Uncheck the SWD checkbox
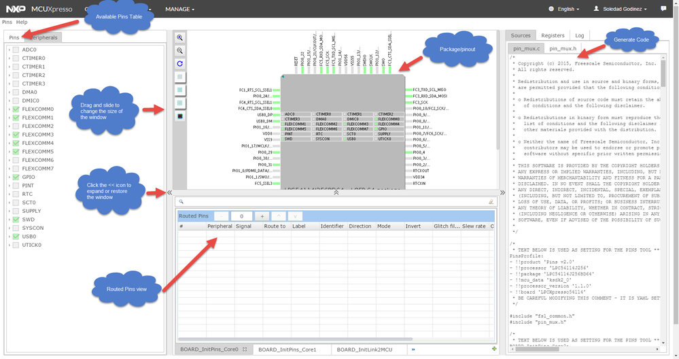This screenshot has height=359, width=679. tap(16, 220)
